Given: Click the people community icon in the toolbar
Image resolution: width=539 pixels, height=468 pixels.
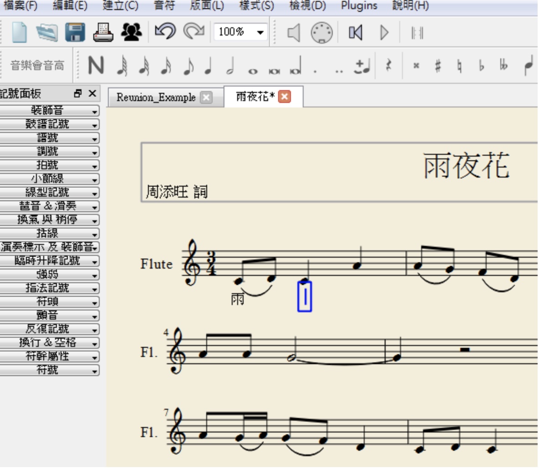Looking at the screenshot, I should (131, 32).
